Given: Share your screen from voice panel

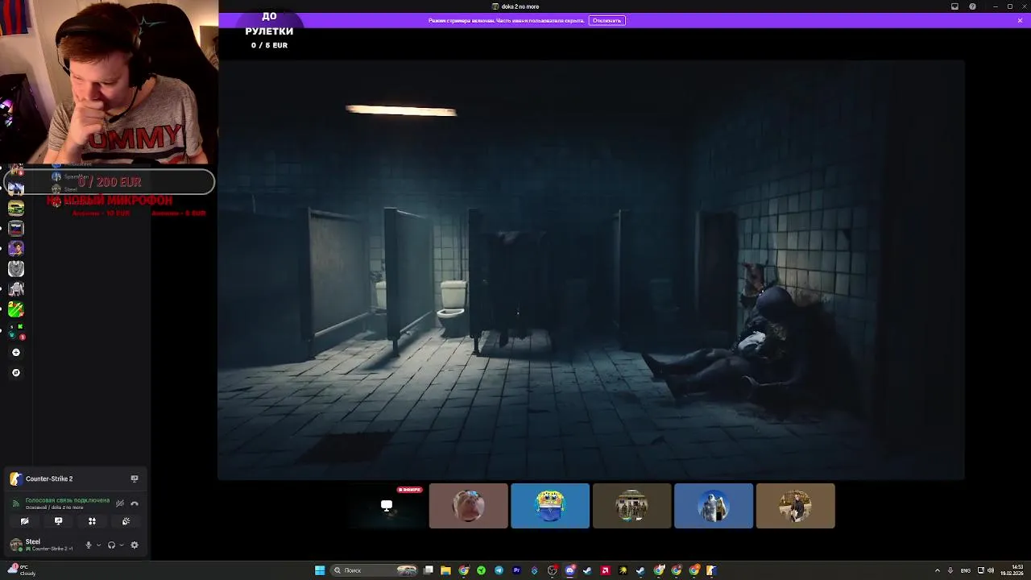Looking at the screenshot, I should point(58,521).
